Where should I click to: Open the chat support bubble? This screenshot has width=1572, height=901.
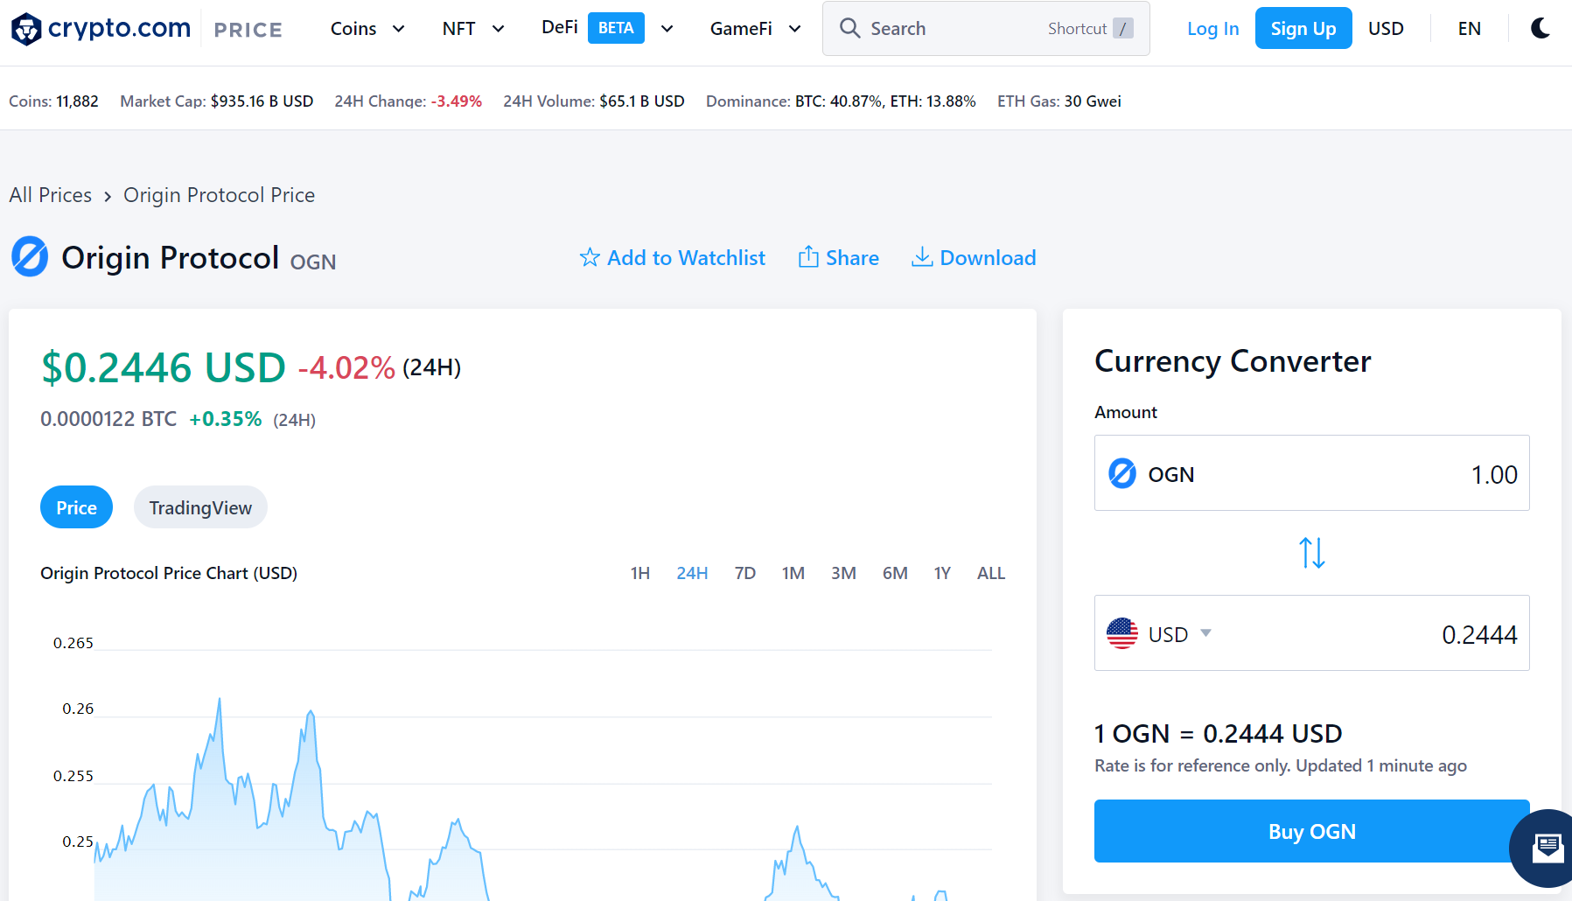1546,848
